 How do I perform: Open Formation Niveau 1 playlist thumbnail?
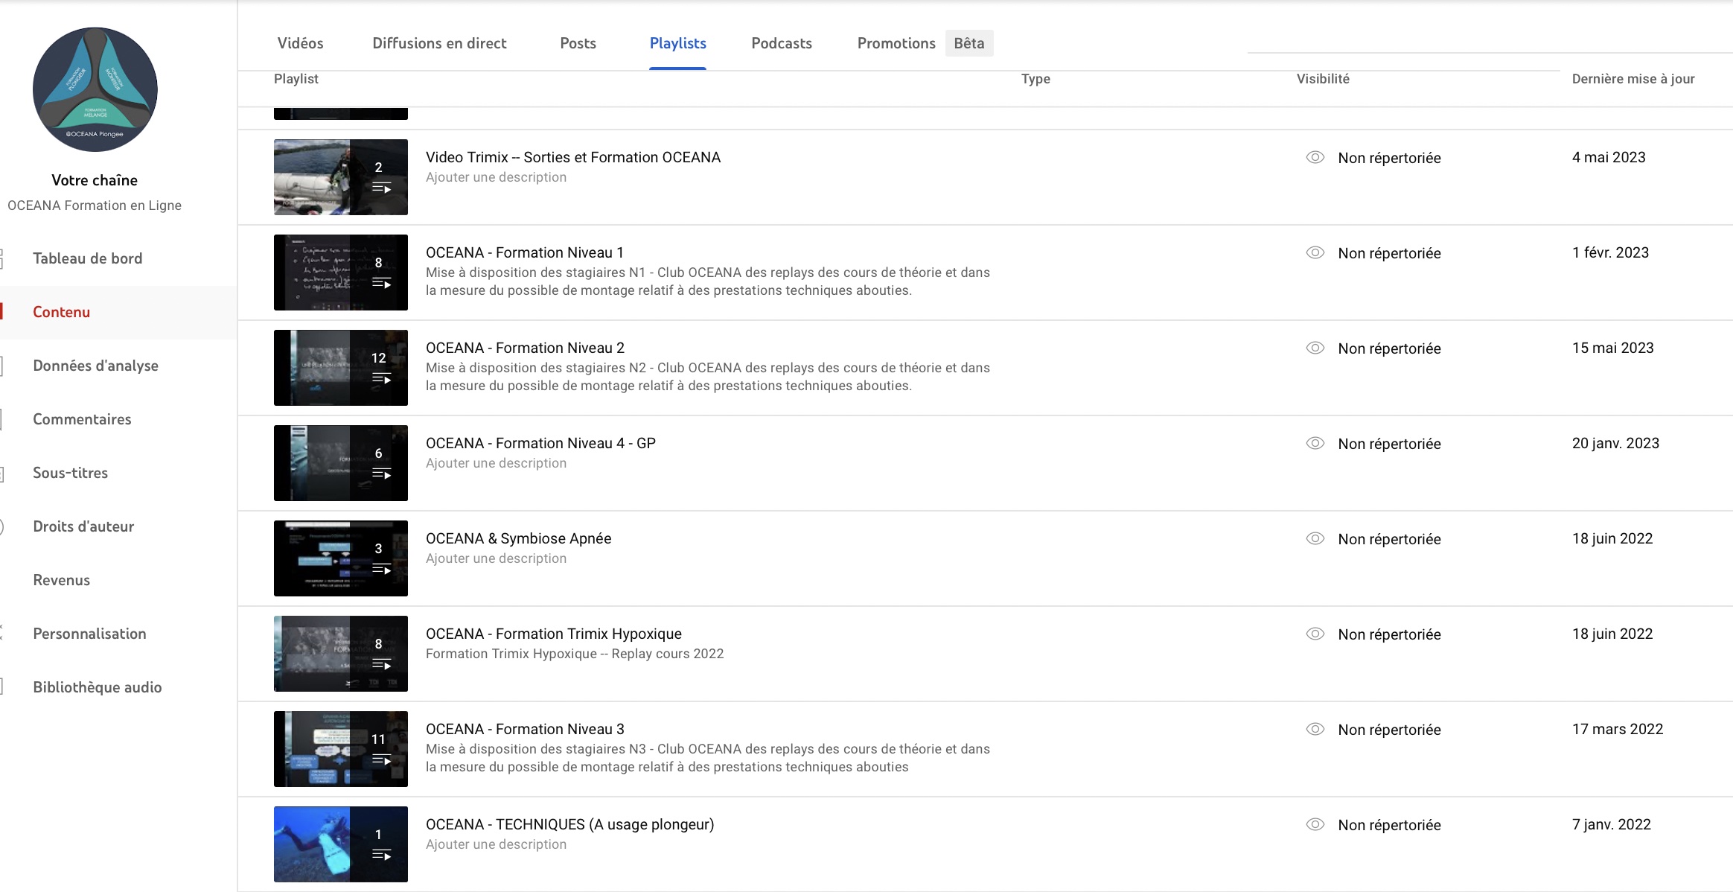point(341,273)
